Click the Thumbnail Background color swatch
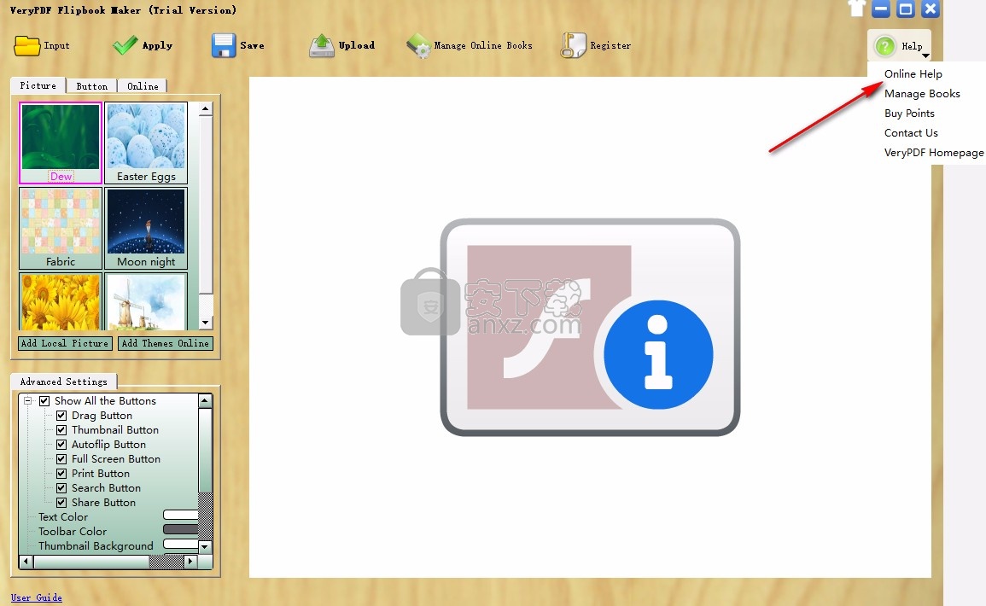The width and height of the screenshot is (986, 606). [180, 545]
